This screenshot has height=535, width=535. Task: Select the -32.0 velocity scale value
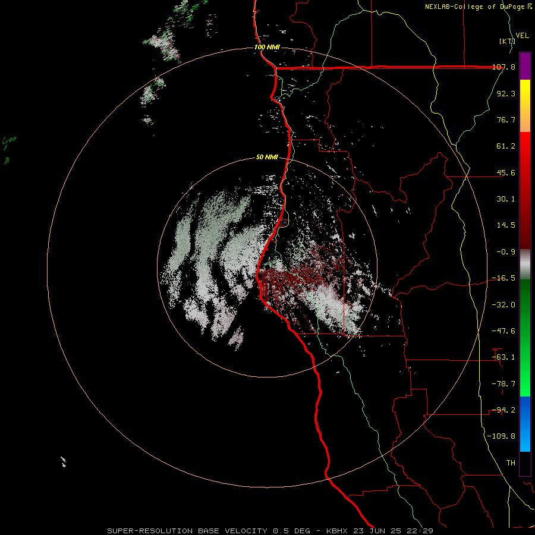[504, 305]
